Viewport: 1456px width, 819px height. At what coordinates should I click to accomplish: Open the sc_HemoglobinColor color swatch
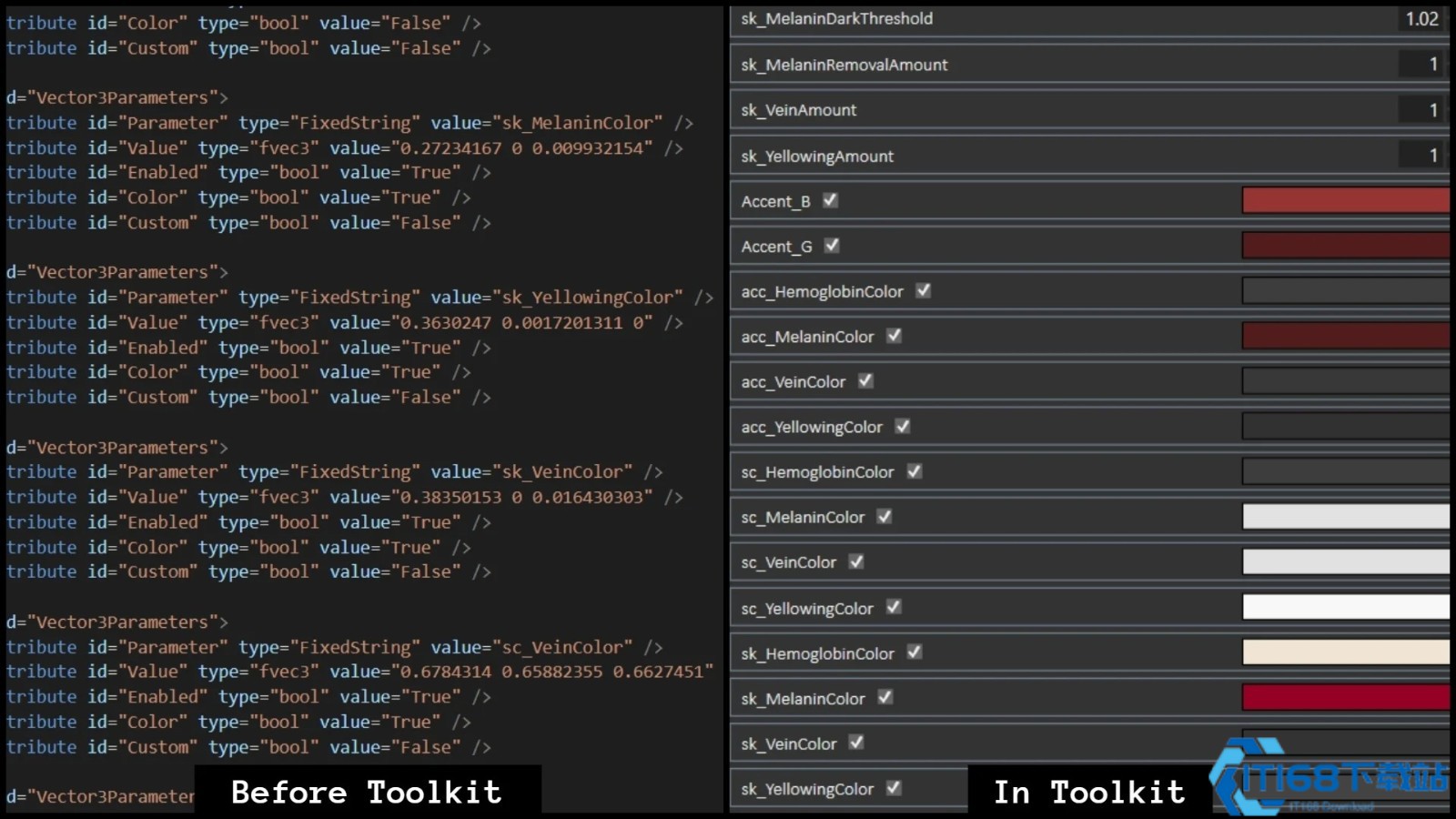[x=1346, y=471]
